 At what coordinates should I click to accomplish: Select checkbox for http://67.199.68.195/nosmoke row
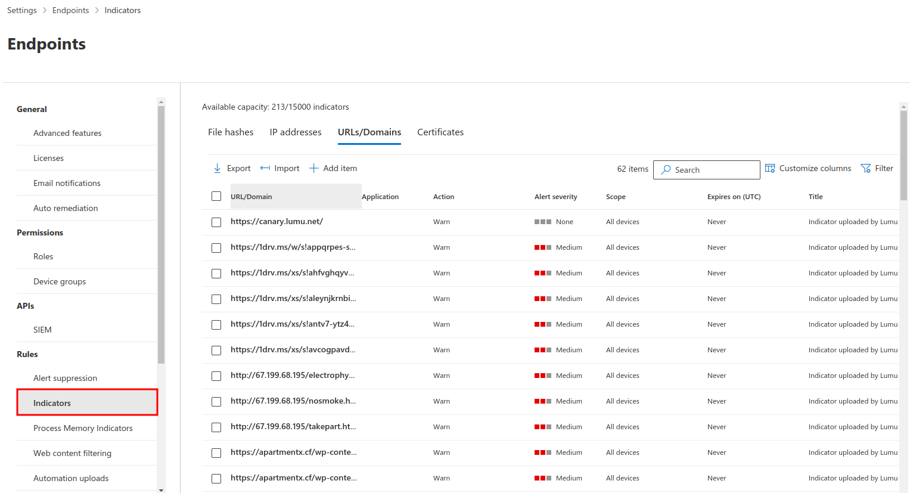click(216, 401)
